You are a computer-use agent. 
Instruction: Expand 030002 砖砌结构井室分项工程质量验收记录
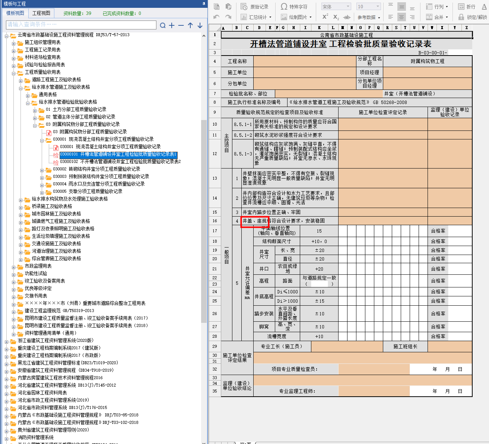click(42, 170)
